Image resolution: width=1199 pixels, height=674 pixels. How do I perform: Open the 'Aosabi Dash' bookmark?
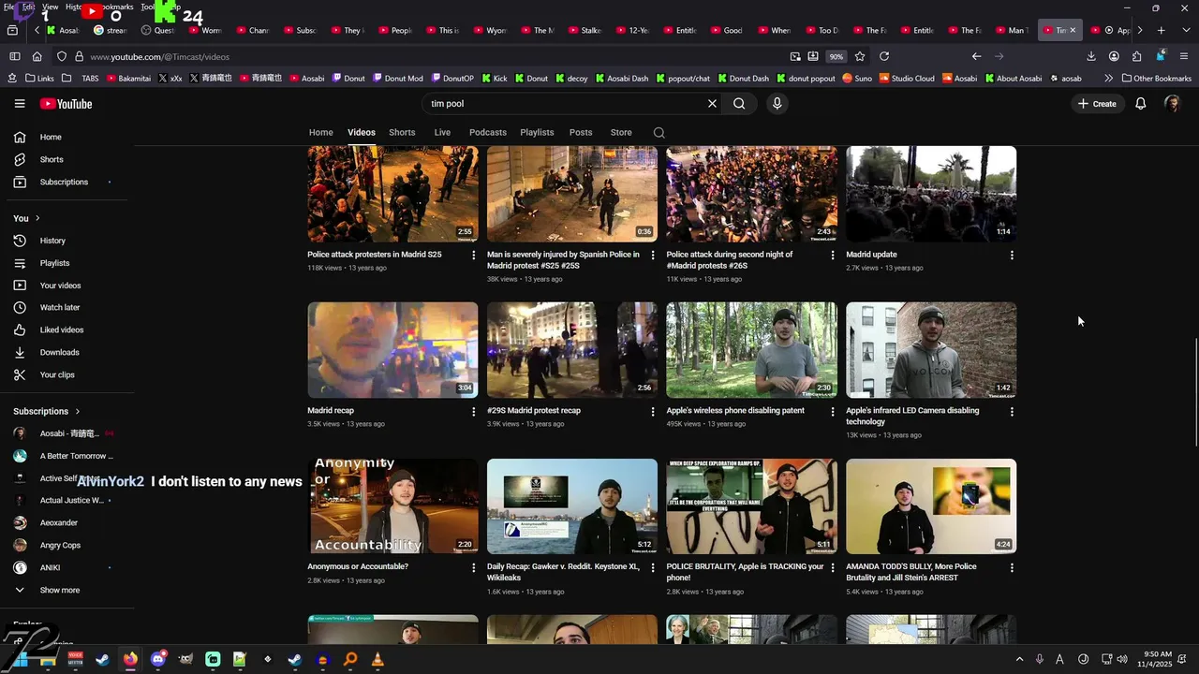[622, 79]
